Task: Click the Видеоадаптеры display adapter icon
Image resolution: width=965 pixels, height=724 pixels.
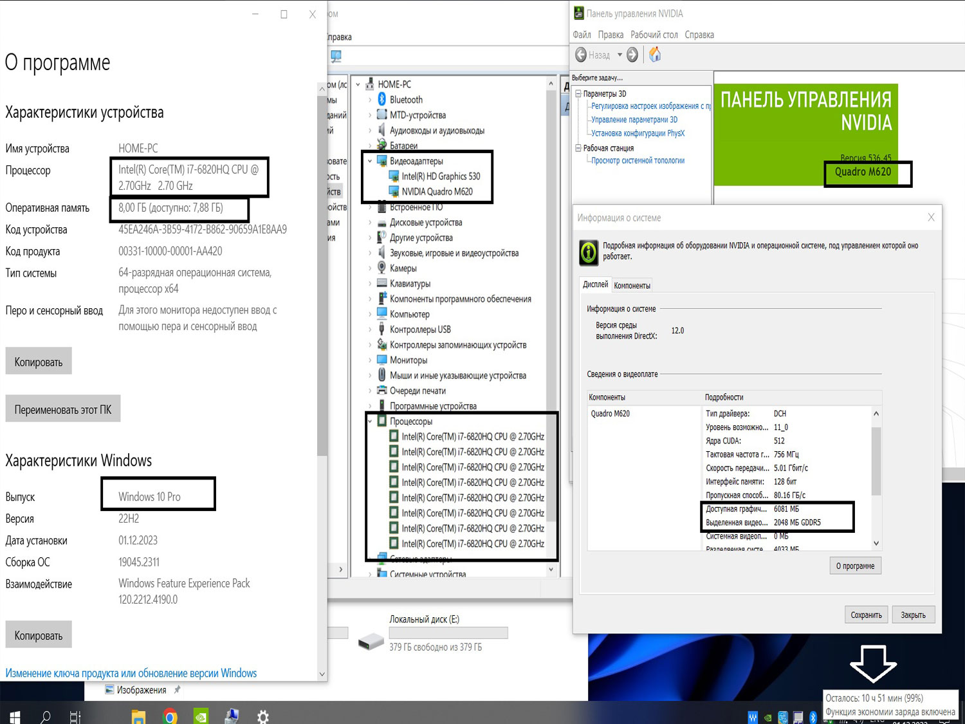Action: (381, 161)
